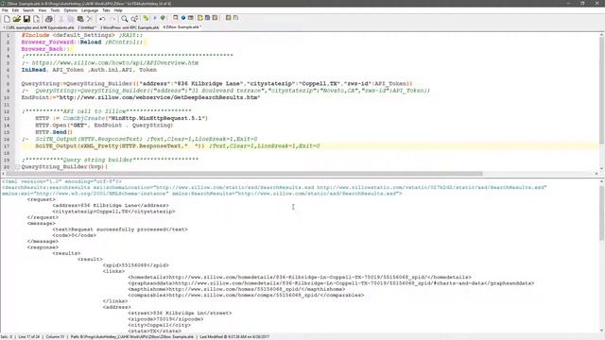Click the homedetails URL in output

(298, 277)
